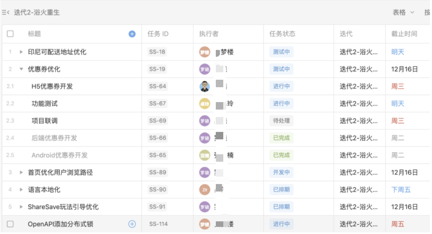Click the 任务 ID column header
The height and width of the screenshot is (234, 432).
[158, 34]
